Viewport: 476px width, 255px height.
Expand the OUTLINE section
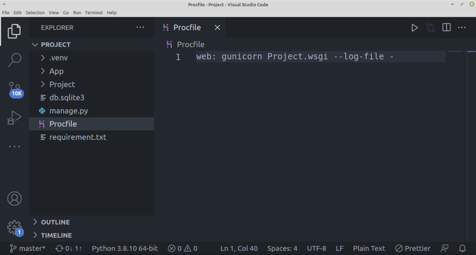(91, 222)
